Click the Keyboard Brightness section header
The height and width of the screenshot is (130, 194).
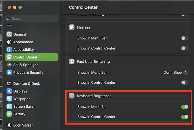click(94, 96)
